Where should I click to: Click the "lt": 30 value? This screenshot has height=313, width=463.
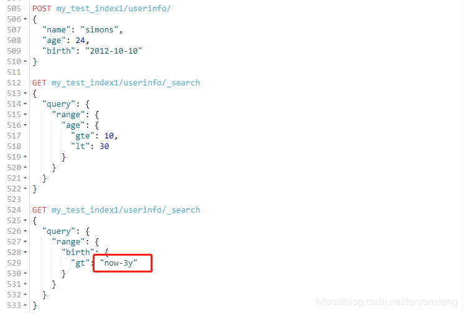coord(90,146)
